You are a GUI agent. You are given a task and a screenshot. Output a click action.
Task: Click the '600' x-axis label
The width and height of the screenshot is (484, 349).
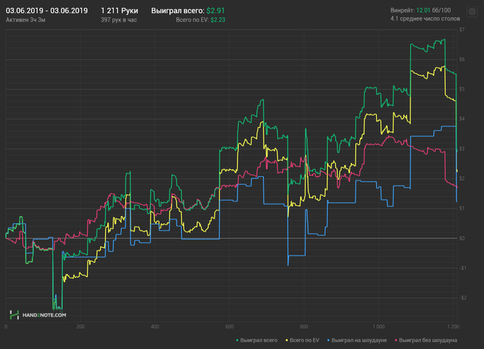(230, 326)
